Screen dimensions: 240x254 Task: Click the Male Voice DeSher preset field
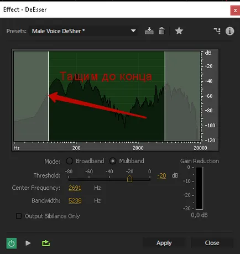coord(83,31)
